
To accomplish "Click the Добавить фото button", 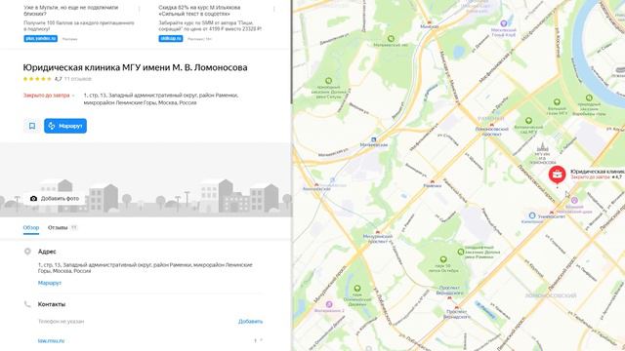I will pyautogui.click(x=55, y=198).
